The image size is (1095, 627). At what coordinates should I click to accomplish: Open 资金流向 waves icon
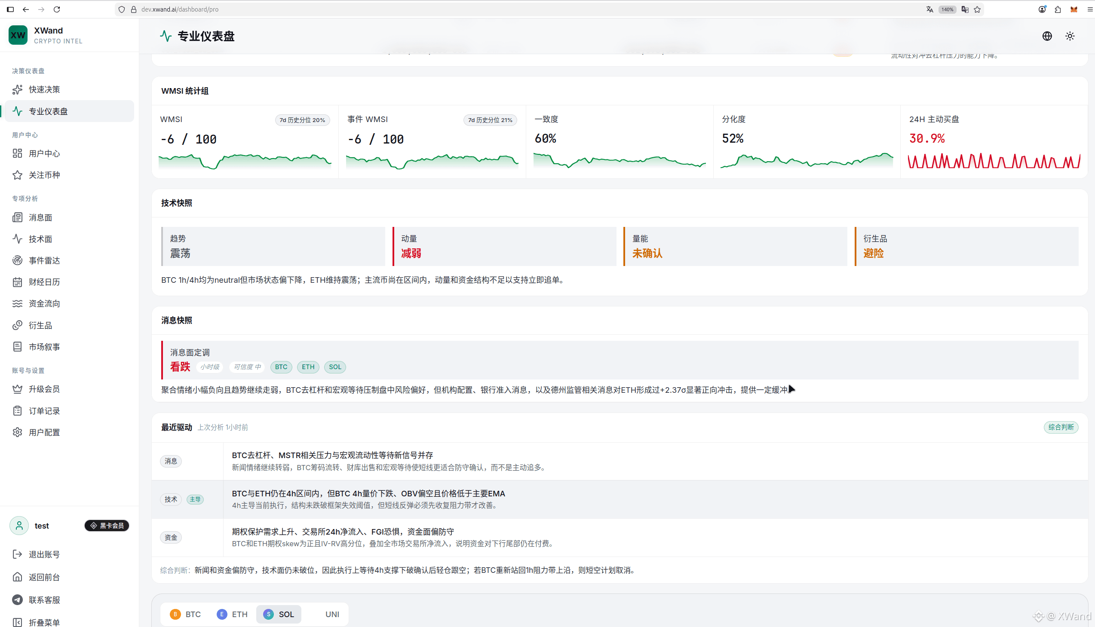pos(17,303)
